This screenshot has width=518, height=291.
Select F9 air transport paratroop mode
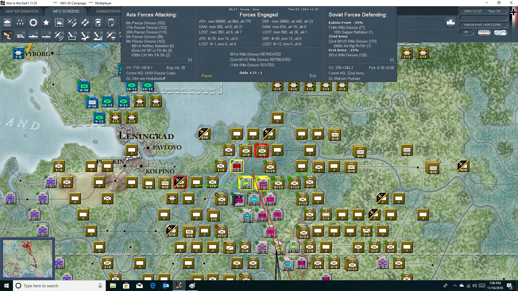(111, 36)
